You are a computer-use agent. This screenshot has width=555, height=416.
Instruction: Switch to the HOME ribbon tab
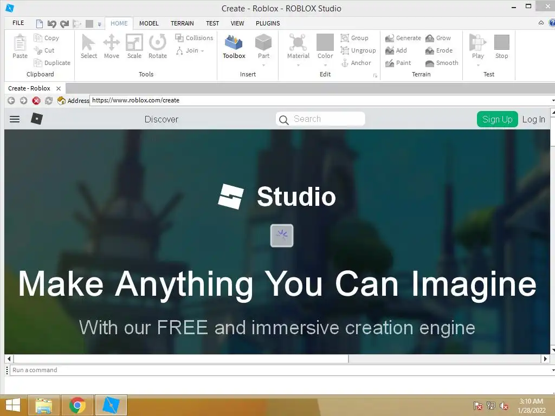click(x=119, y=23)
